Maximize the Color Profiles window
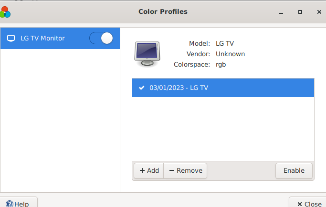 click(x=300, y=12)
